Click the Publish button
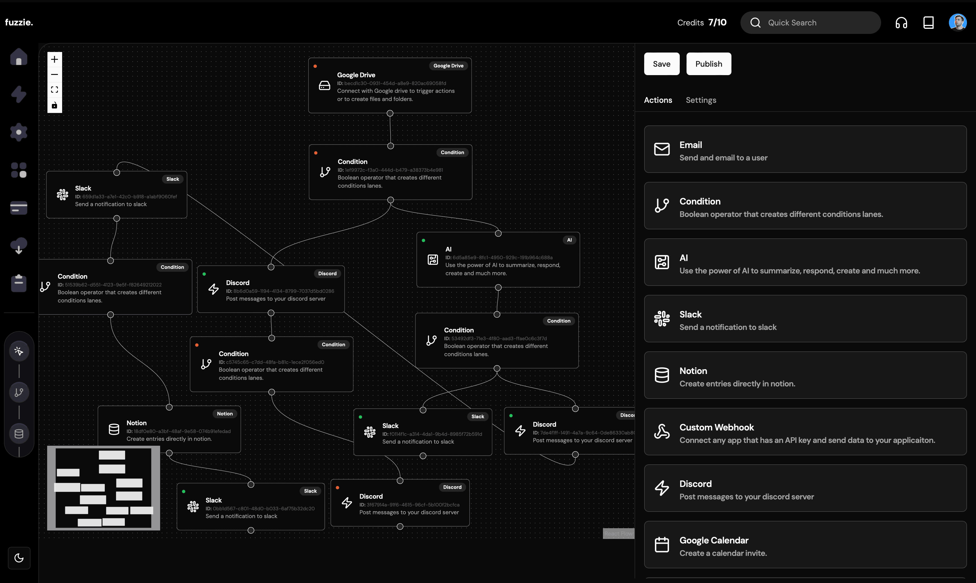 coord(709,64)
